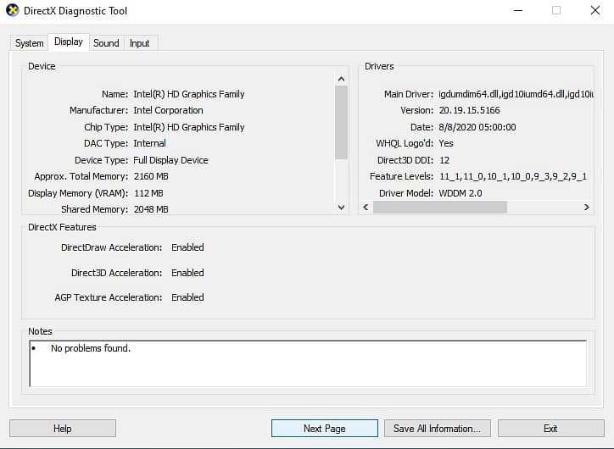This screenshot has height=449, width=614.
Task: Minimize the DirectX Diagnostic Tool window
Action: pyautogui.click(x=517, y=11)
